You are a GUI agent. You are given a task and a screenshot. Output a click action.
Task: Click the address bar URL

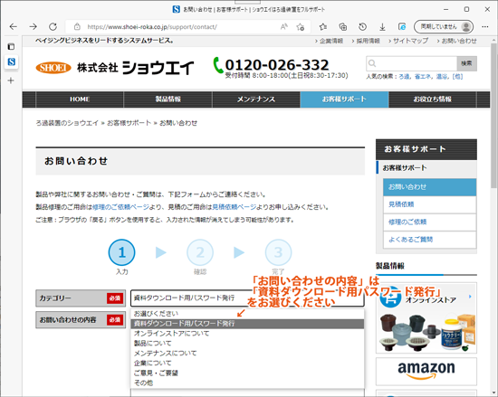coord(152,27)
